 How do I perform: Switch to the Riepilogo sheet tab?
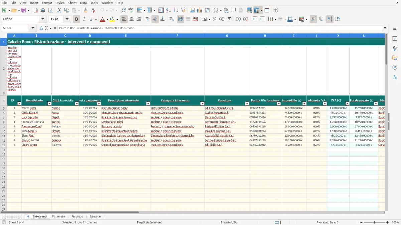pyautogui.click(x=77, y=217)
